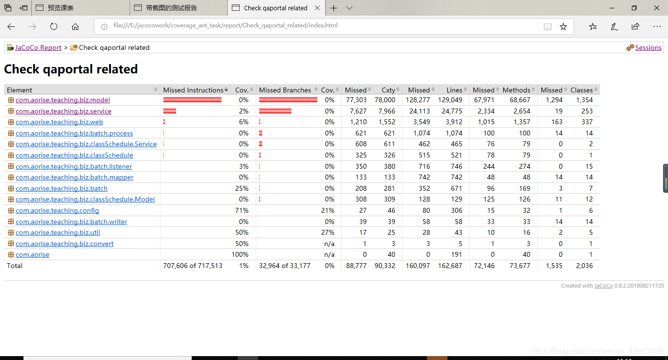Click the Add notes pen icon

click(x=614, y=26)
